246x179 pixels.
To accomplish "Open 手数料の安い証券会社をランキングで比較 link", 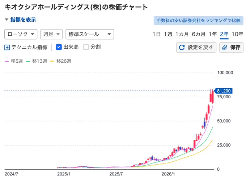I will pyautogui.click(x=199, y=21).
